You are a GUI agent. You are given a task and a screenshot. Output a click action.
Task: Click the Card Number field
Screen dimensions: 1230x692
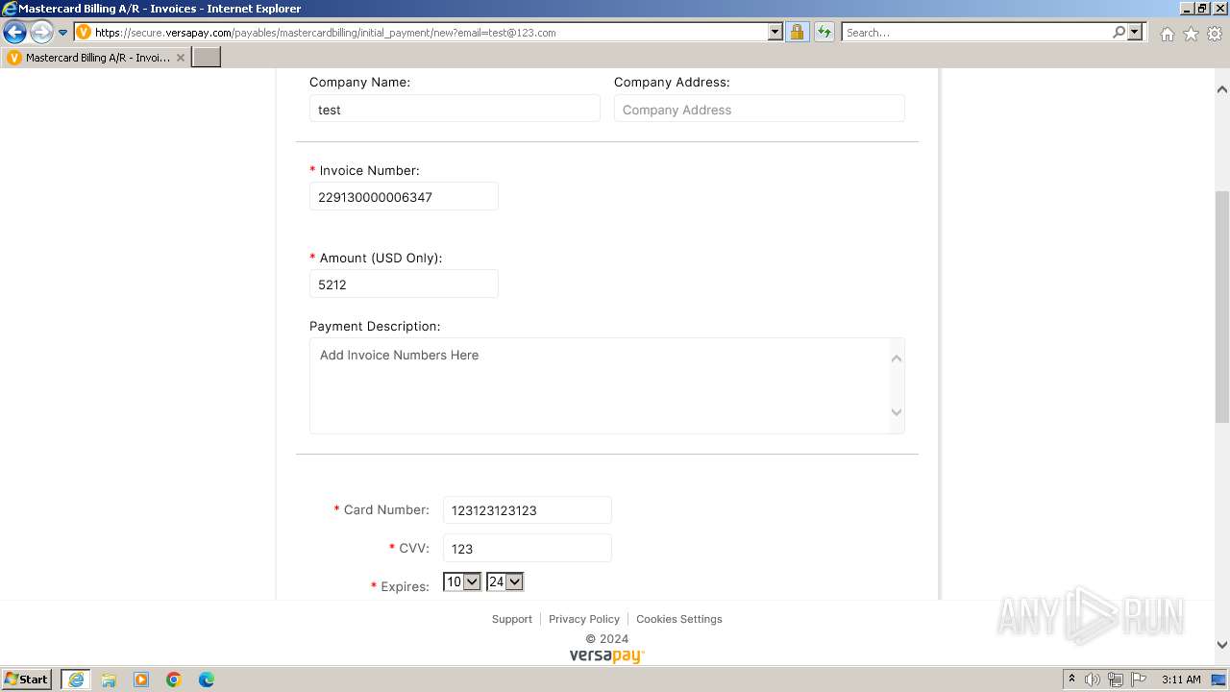(x=527, y=509)
